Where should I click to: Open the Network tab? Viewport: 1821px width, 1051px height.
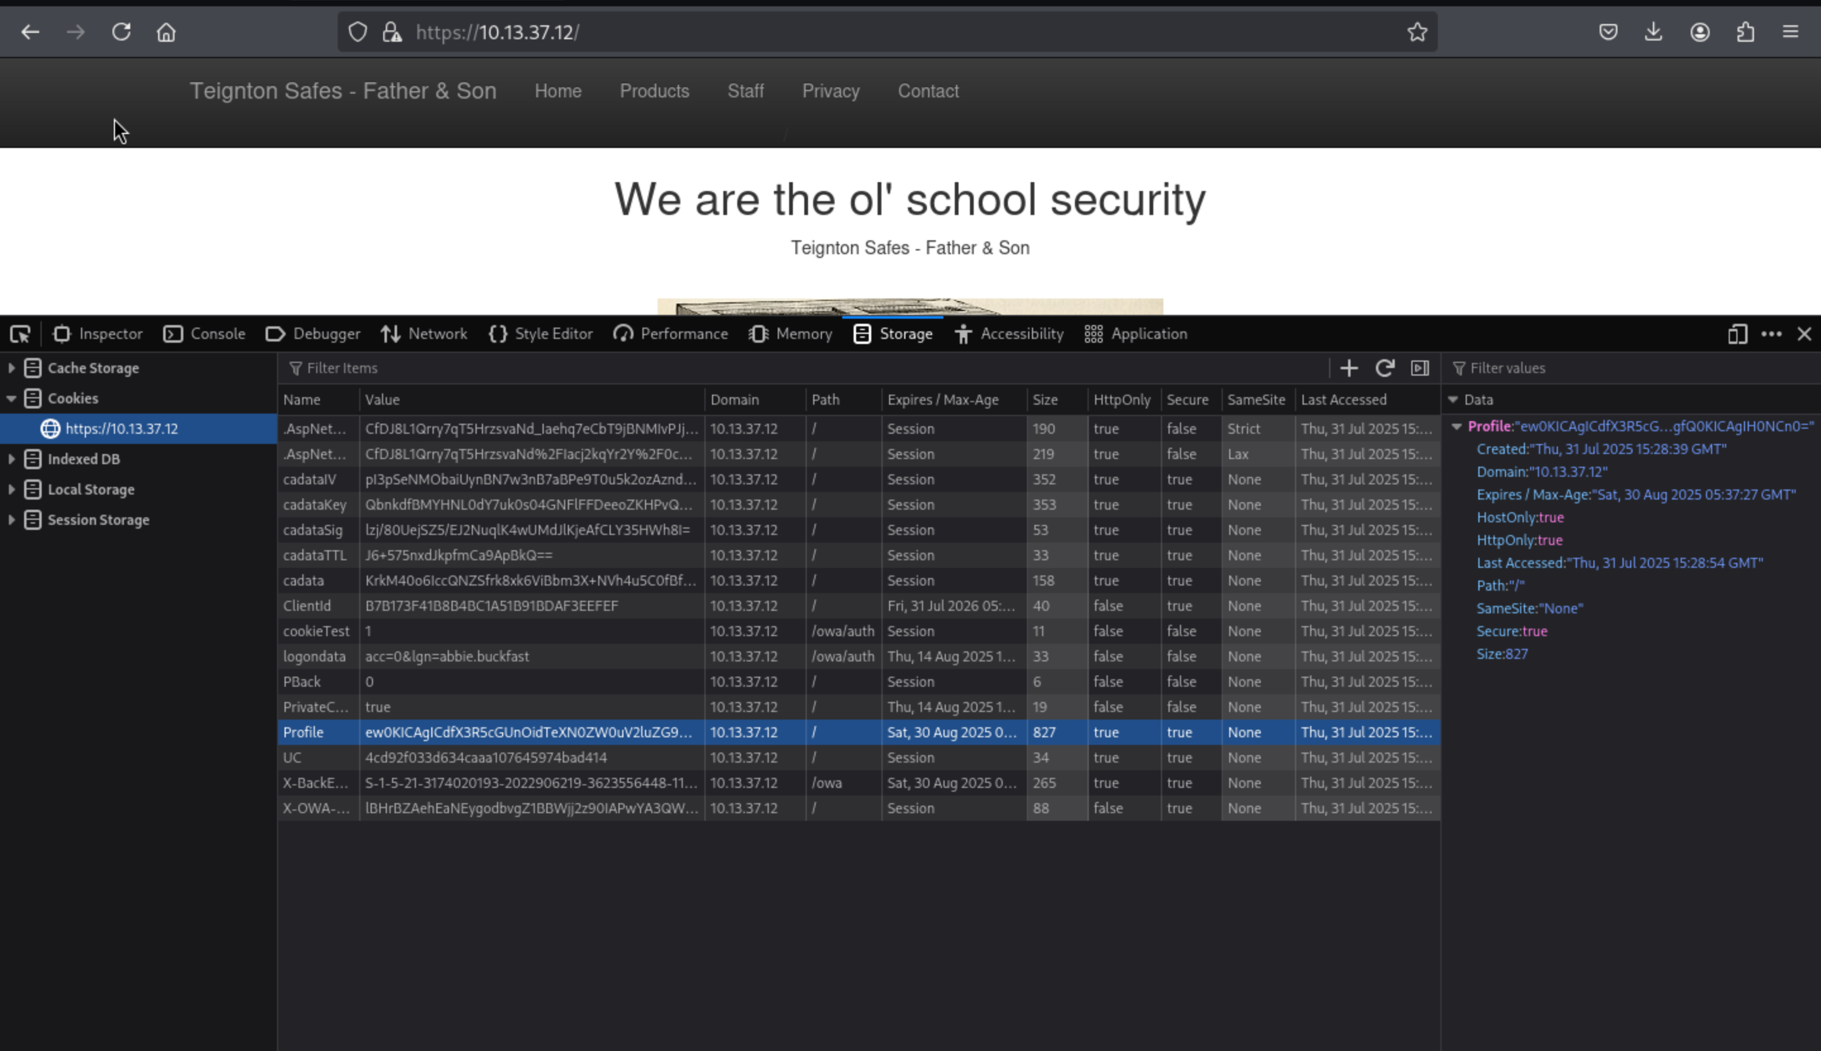(x=424, y=333)
